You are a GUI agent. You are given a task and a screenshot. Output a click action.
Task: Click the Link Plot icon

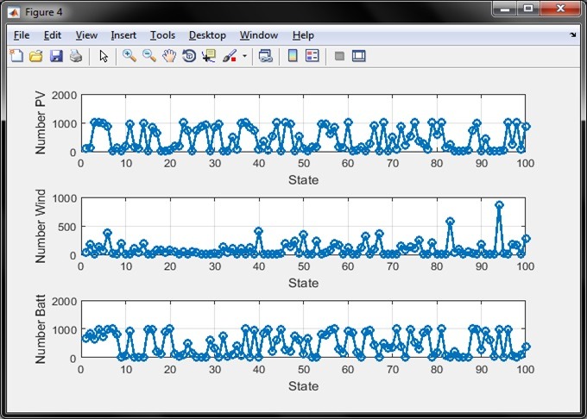click(x=265, y=56)
